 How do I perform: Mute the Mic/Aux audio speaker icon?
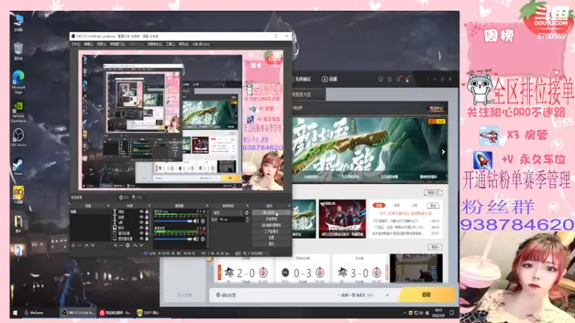195,221
